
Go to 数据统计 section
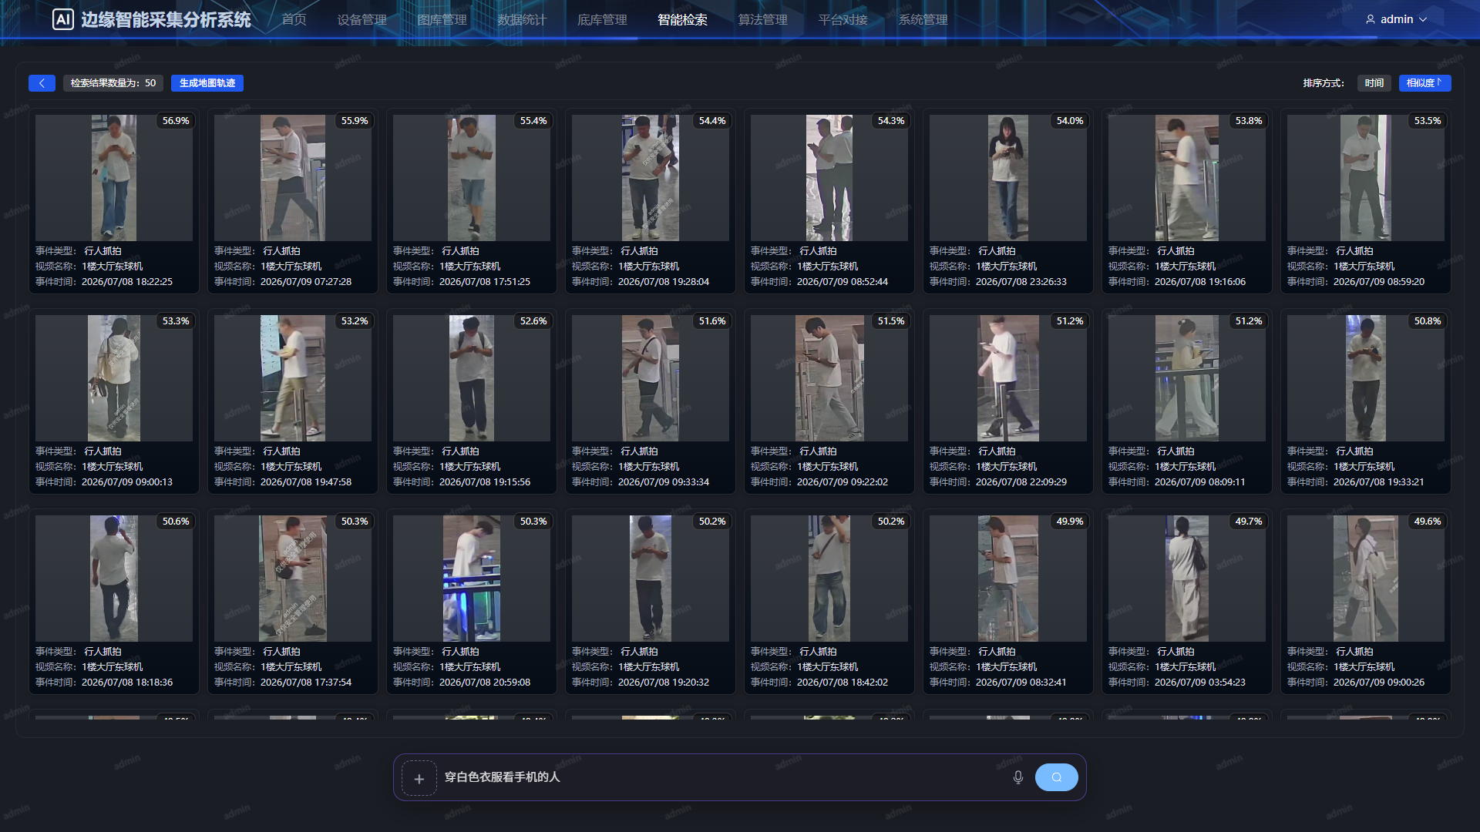click(522, 19)
